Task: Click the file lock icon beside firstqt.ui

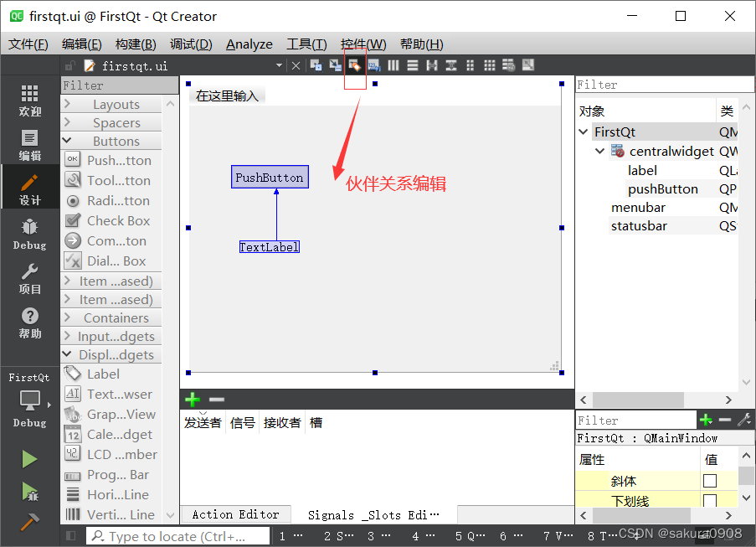Action: pos(71,65)
